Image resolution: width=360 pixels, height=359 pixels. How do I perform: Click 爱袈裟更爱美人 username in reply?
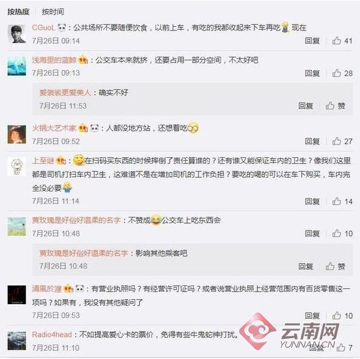[65, 93]
